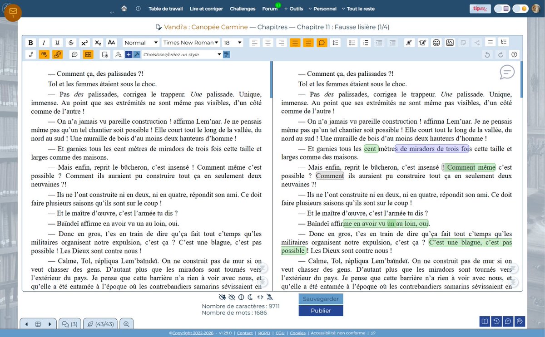
Task: Click the green highlighted word 'cent'
Action: (371, 149)
